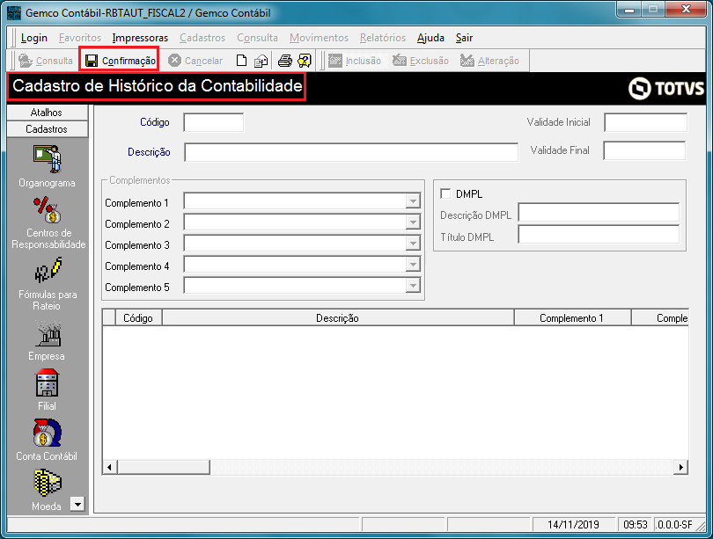Open the Conta Contábil icon
This screenshot has height=539, width=713.
pos(48,433)
